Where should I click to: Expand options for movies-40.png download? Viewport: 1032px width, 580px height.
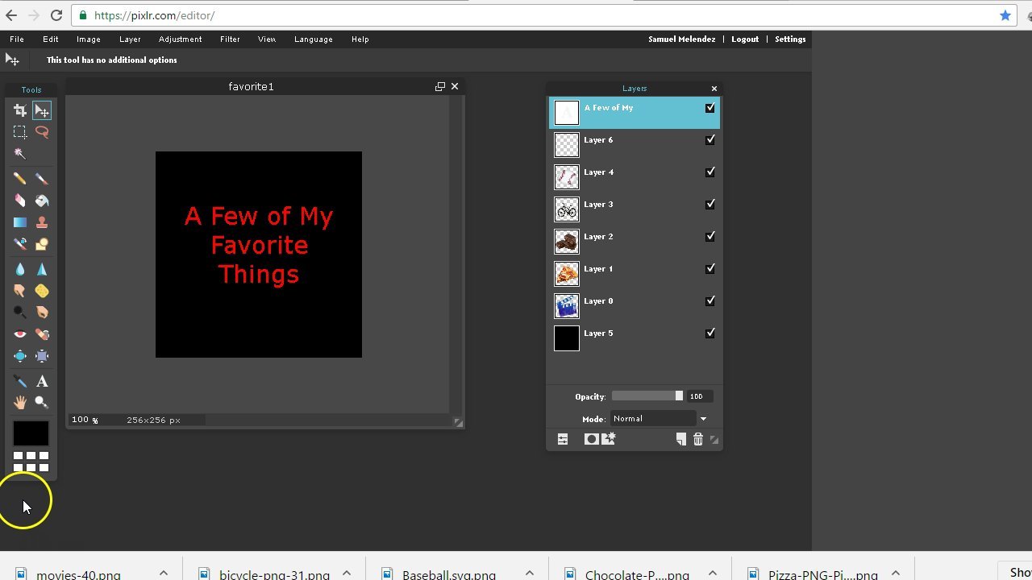[x=164, y=574]
